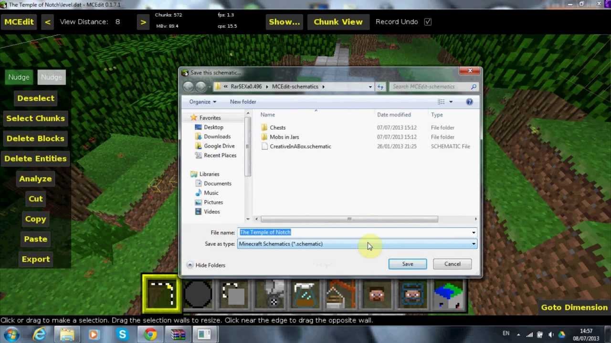Click the Windows Start button
This screenshot has width=611, height=343.
(11, 334)
